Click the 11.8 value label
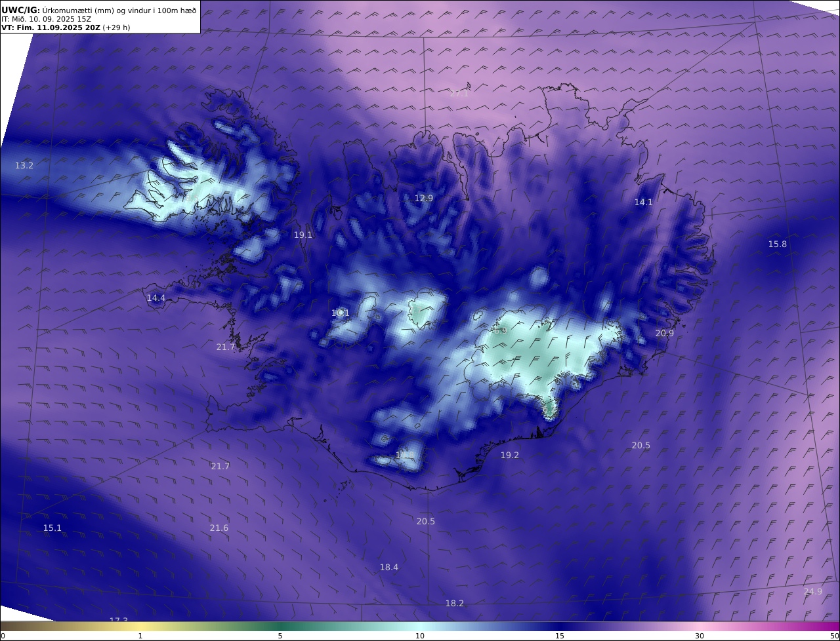Viewport: 840px width, 641px height. tap(405, 455)
